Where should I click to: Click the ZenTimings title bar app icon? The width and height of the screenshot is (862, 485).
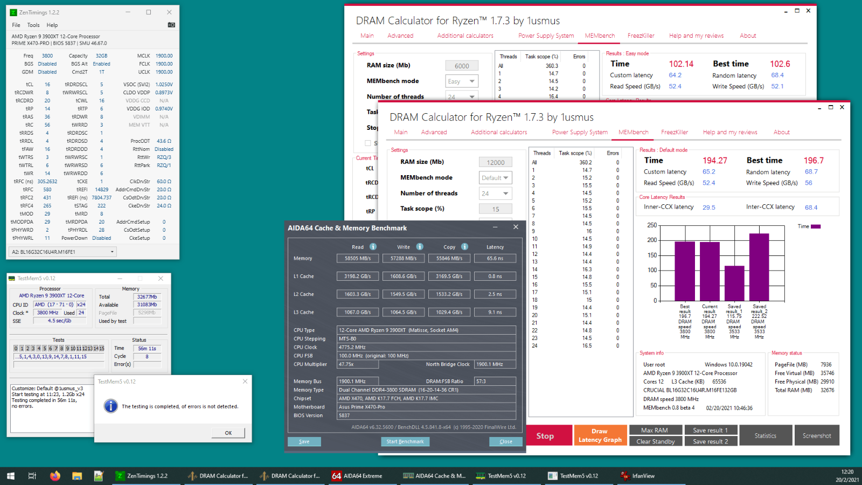click(13, 12)
